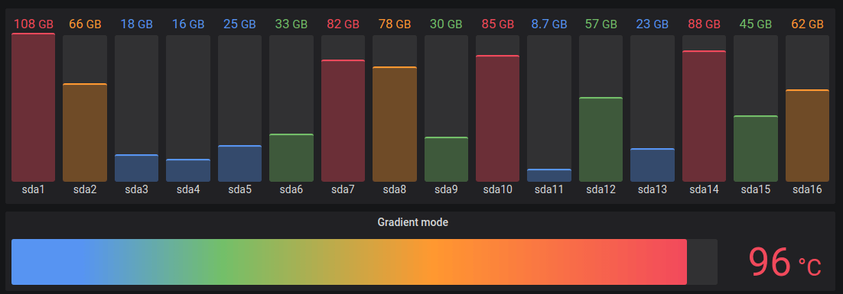Click the green sda6 bar
The image size is (843, 294).
tap(291, 158)
